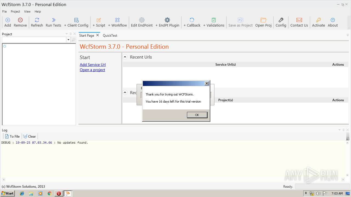Open Internet Explorer from taskbar

tap(22, 193)
